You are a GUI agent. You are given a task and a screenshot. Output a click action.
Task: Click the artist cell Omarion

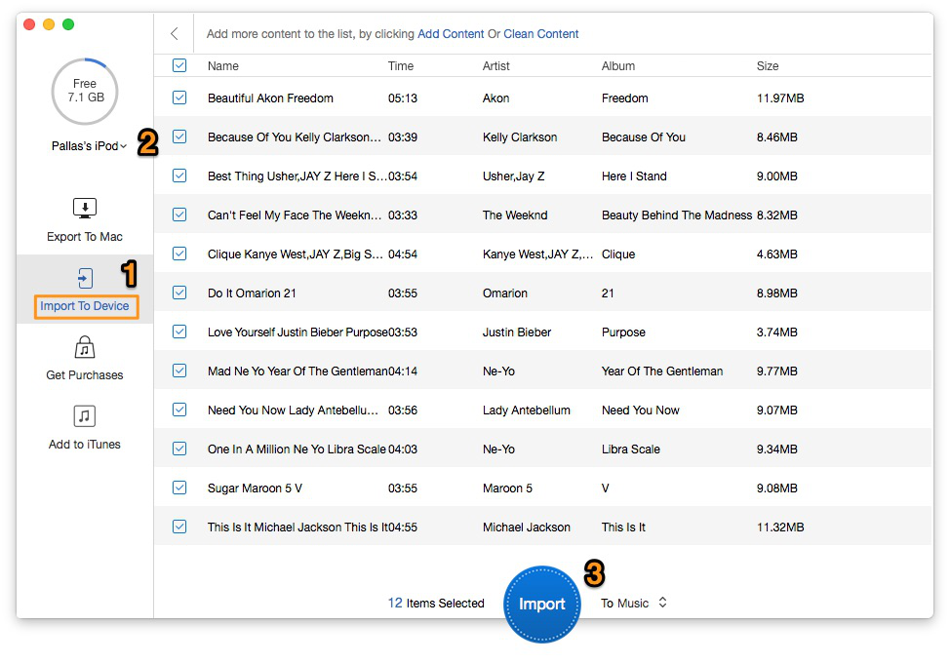coord(504,293)
